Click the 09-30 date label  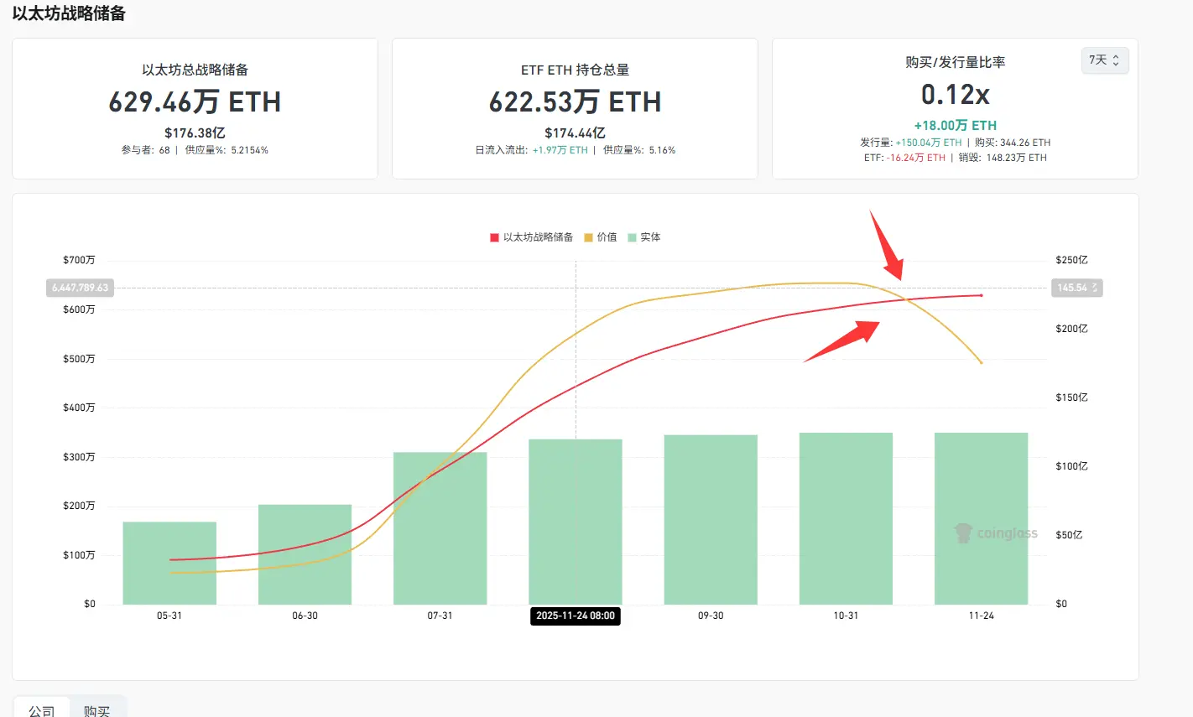711,616
